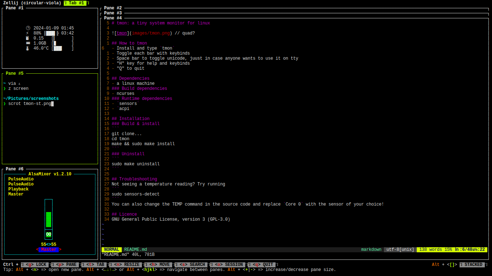Screen dimensions: 492x276
Task: Click the GNU General Public License line
Action: [171, 219]
